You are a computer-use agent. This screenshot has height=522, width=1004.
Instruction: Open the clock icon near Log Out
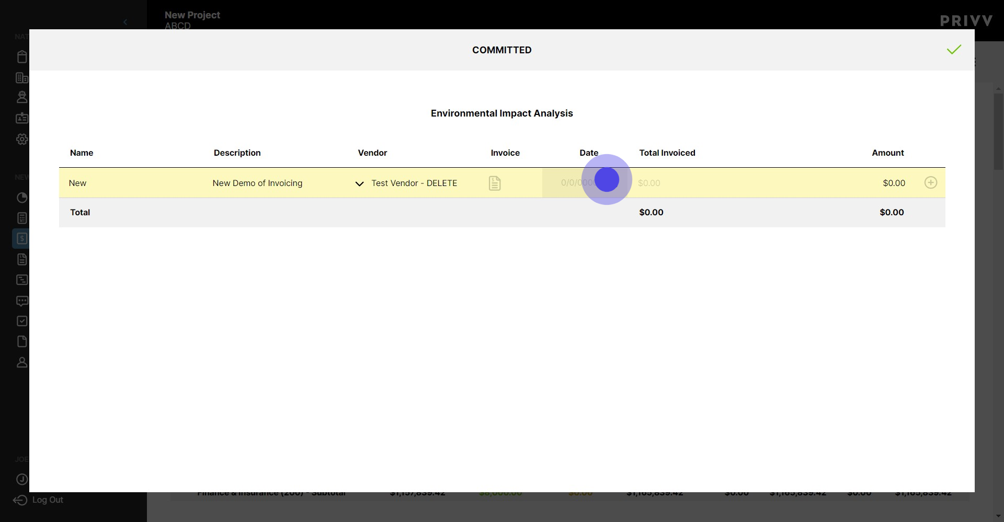[x=22, y=479]
